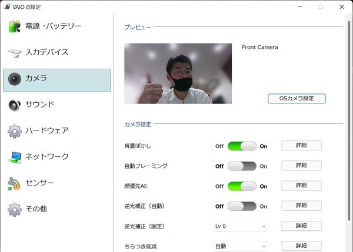Screen dimensions: 353x252
Task: Open the 電源・バッテリー settings page
Action: [57, 26]
